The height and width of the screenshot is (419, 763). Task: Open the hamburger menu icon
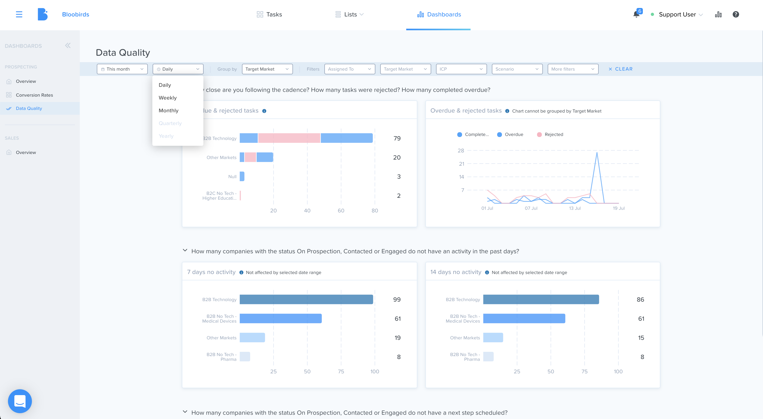point(19,14)
